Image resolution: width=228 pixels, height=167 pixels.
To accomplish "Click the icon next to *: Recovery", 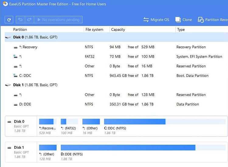I will pyautogui.click(x=16, y=47).
